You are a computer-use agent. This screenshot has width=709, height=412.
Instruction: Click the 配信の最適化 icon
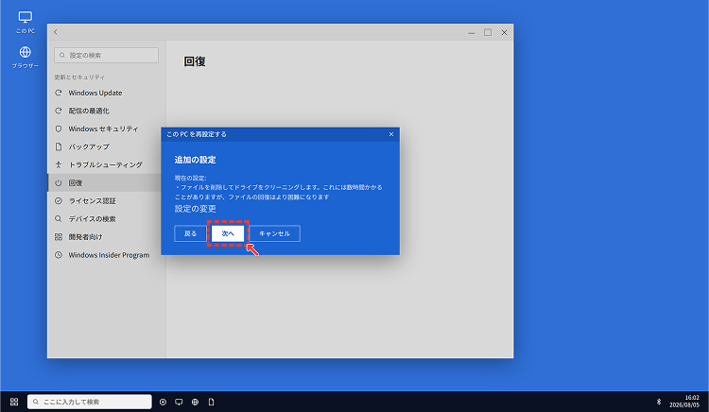(x=59, y=111)
